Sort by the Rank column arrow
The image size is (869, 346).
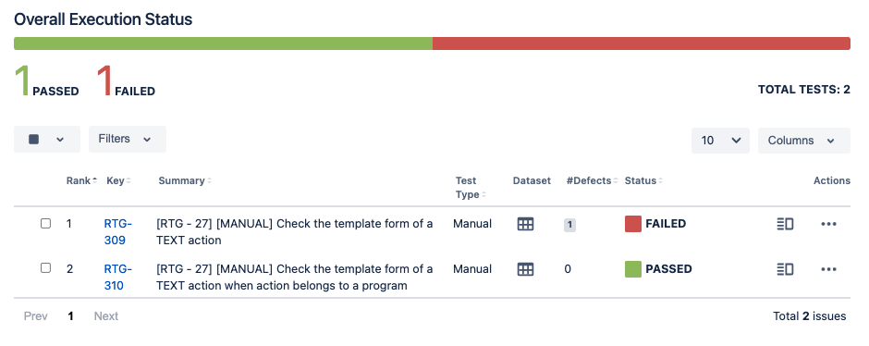pyautogui.click(x=95, y=180)
